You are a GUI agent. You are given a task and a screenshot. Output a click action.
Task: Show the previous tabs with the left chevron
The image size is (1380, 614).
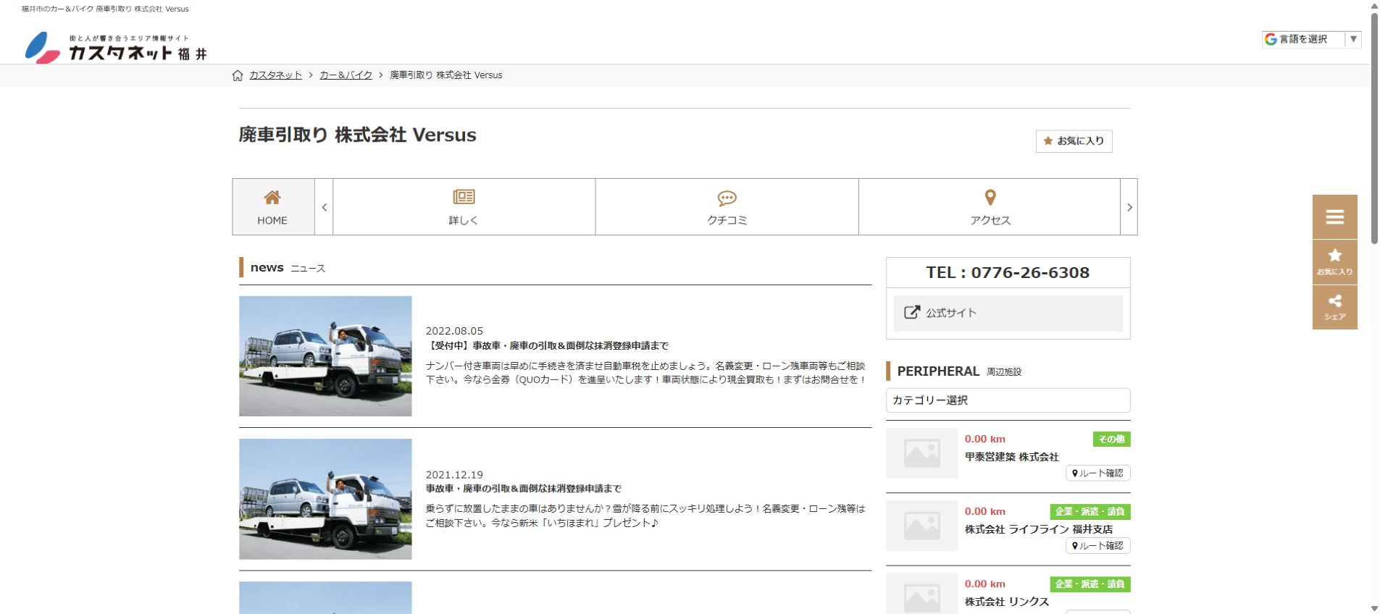pos(324,207)
